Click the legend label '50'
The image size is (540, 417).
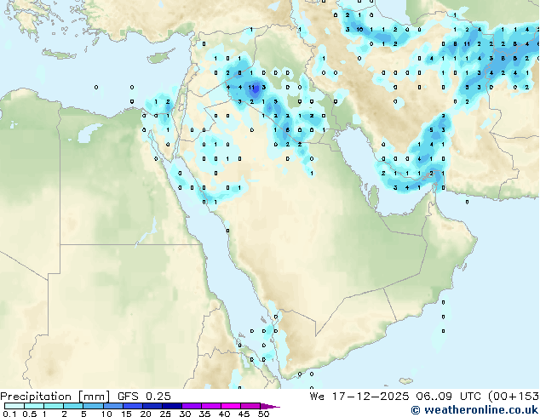[264, 414]
